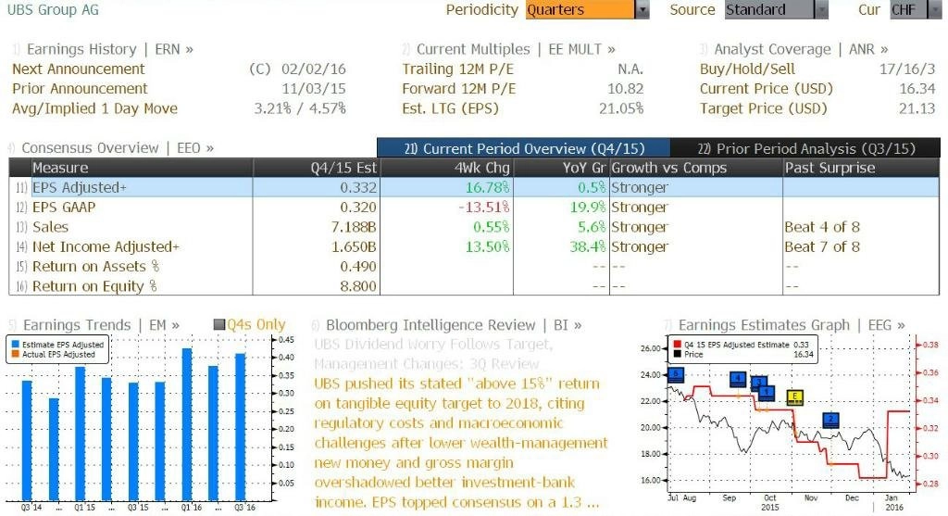The height and width of the screenshot is (516, 948).
Task: Click the Prior Announcement date 11/03/15
Action: pos(313,89)
